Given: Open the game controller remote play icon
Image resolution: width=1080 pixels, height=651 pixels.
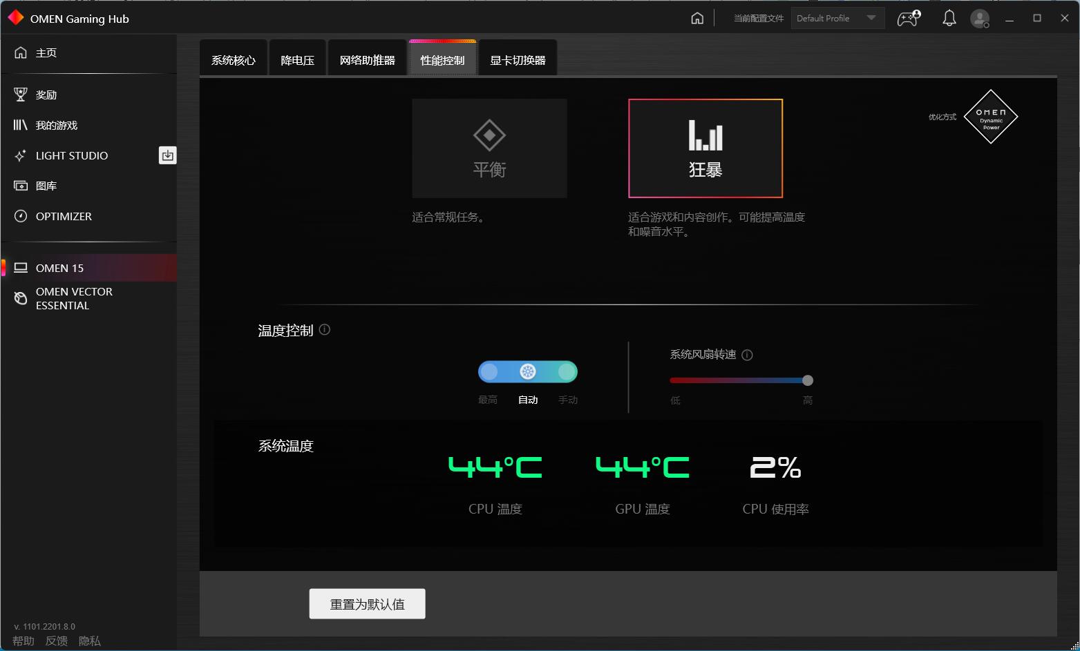Looking at the screenshot, I should pos(909,19).
